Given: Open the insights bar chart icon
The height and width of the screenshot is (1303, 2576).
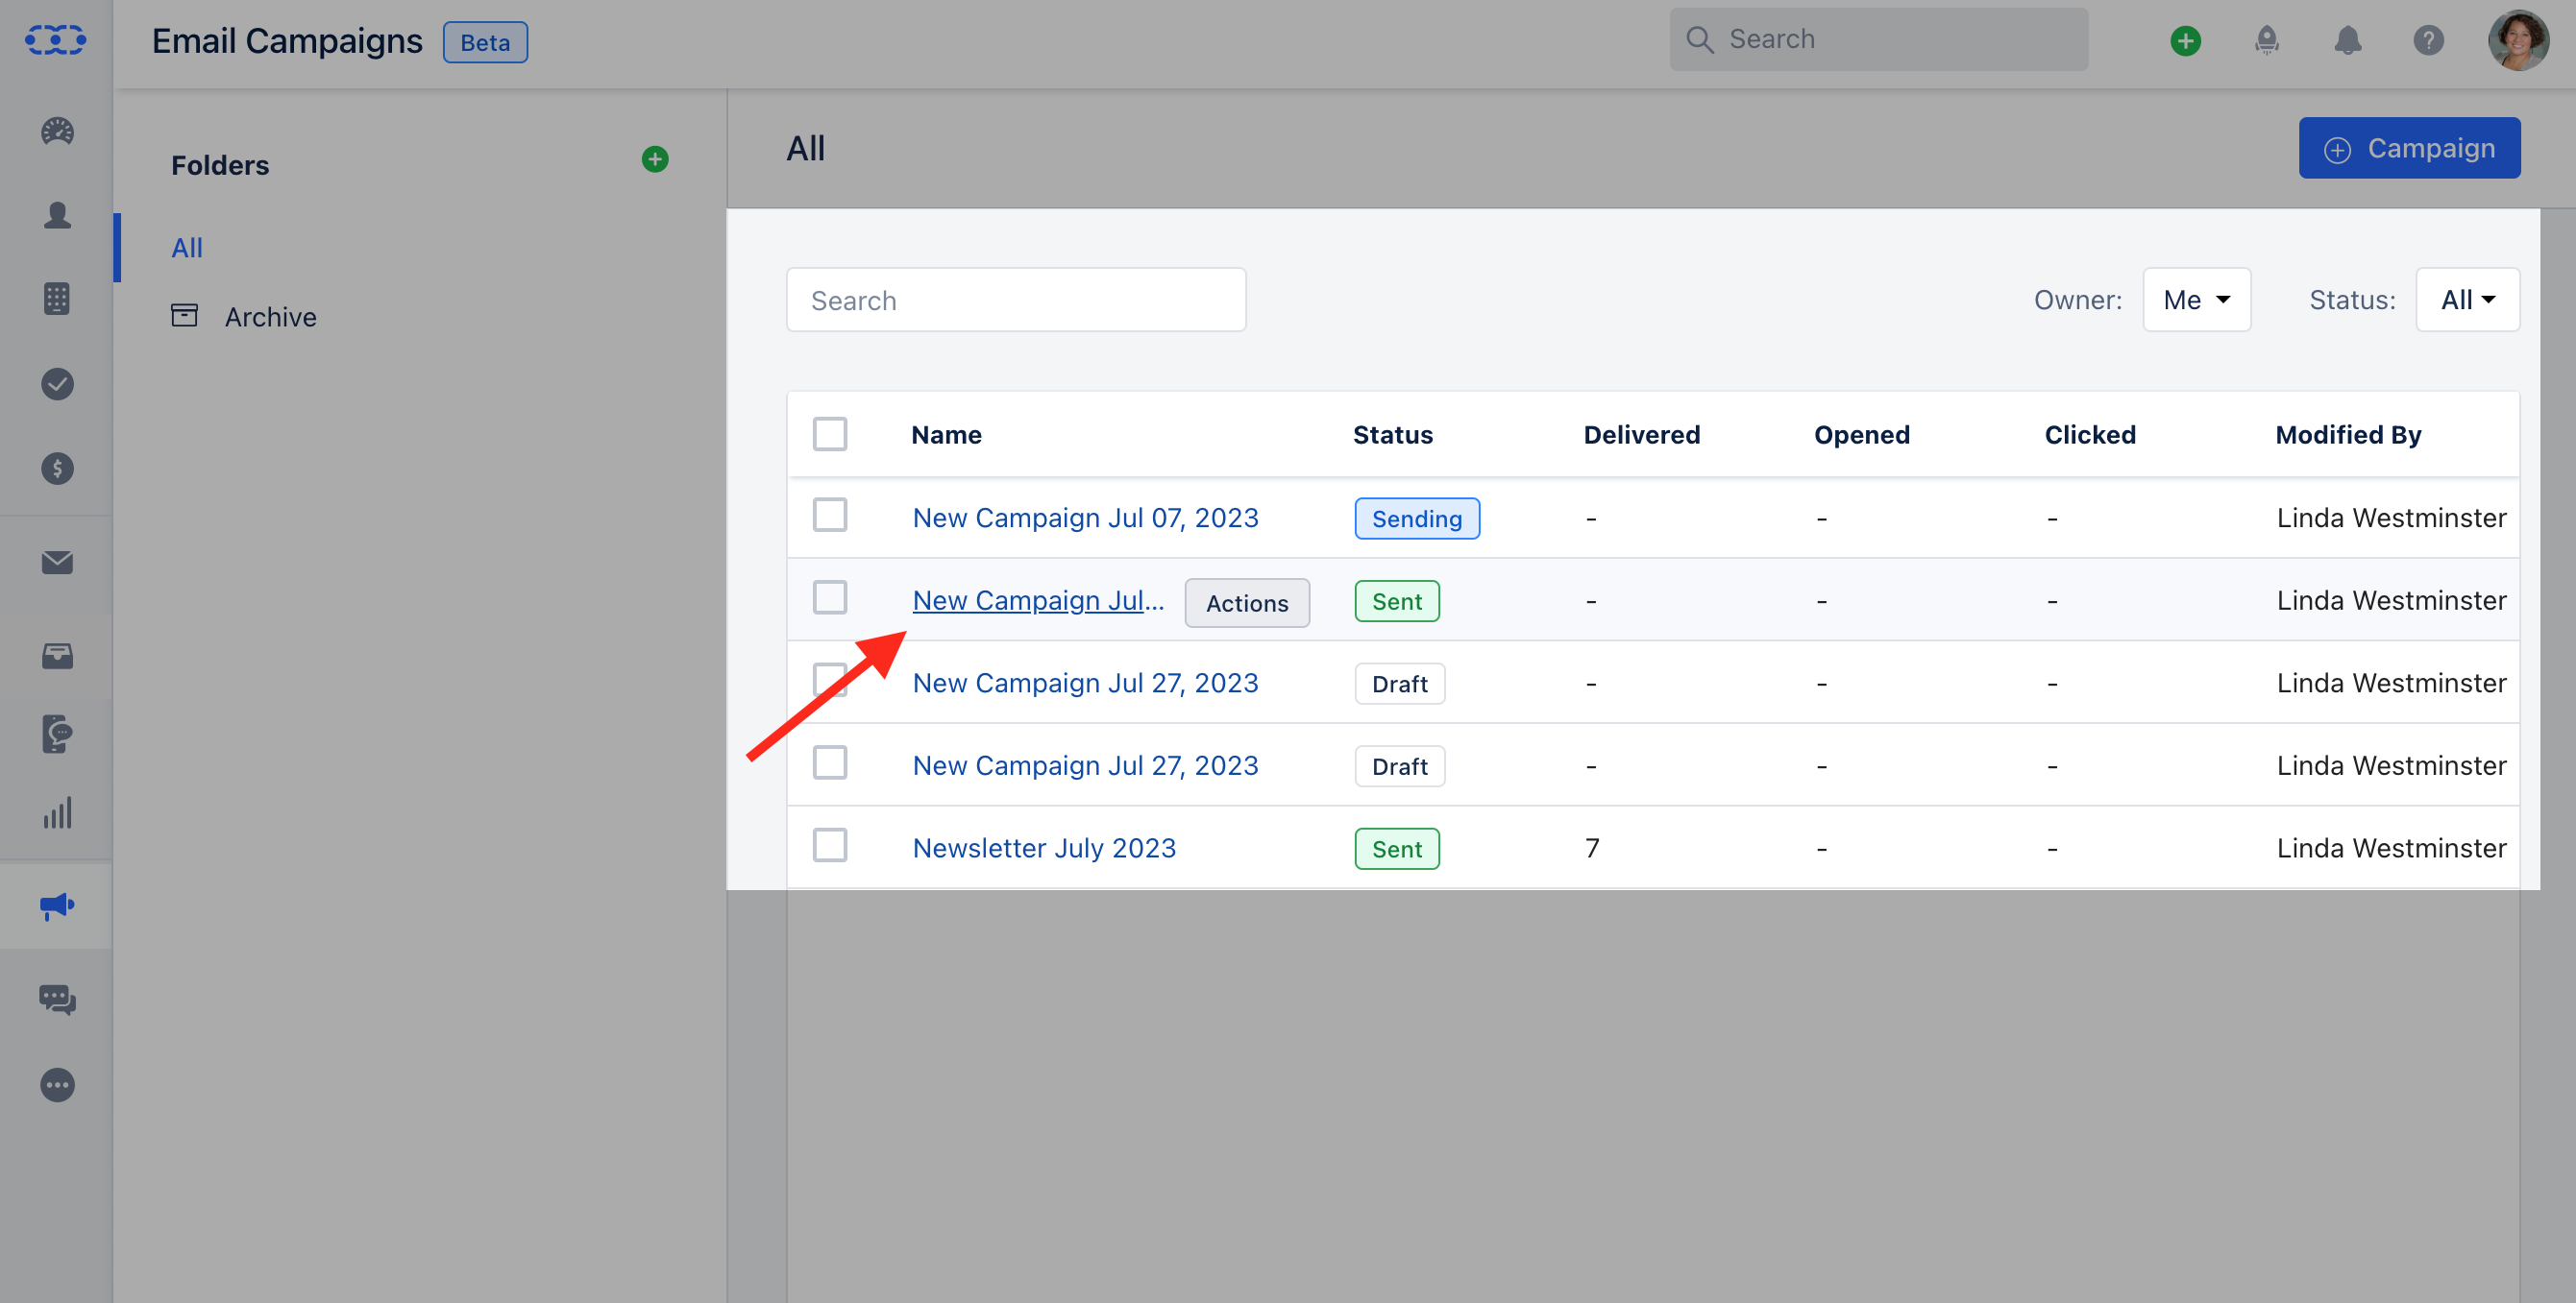Looking at the screenshot, I should (57, 813).
